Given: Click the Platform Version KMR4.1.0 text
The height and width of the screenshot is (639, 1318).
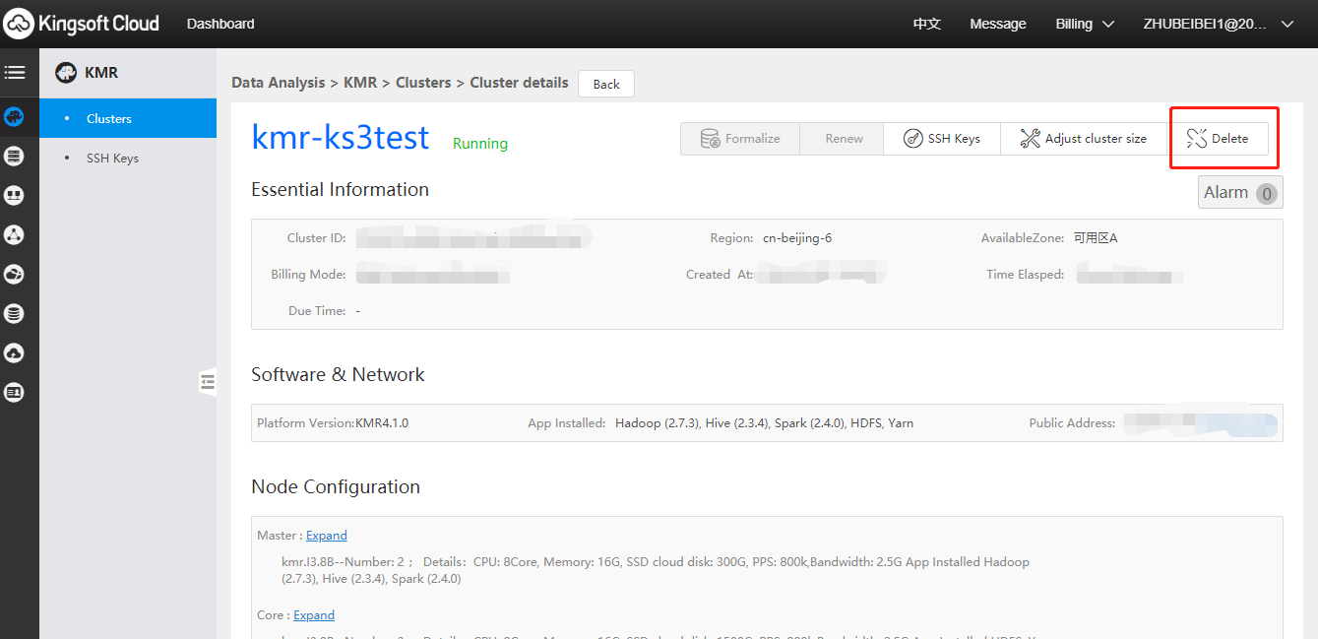Looking at the screenshot, I should [333, 423].
